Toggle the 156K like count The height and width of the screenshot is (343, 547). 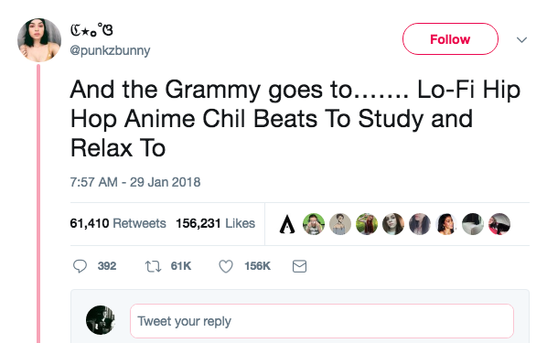coord(257,266)
